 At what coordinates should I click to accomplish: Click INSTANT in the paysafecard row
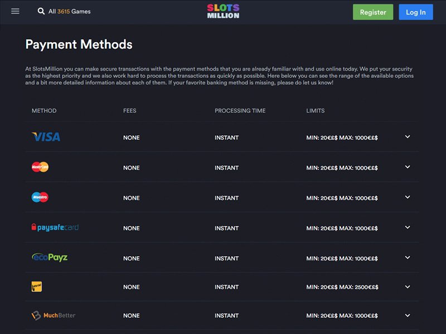pyautogui.click(x=227, y=228)
